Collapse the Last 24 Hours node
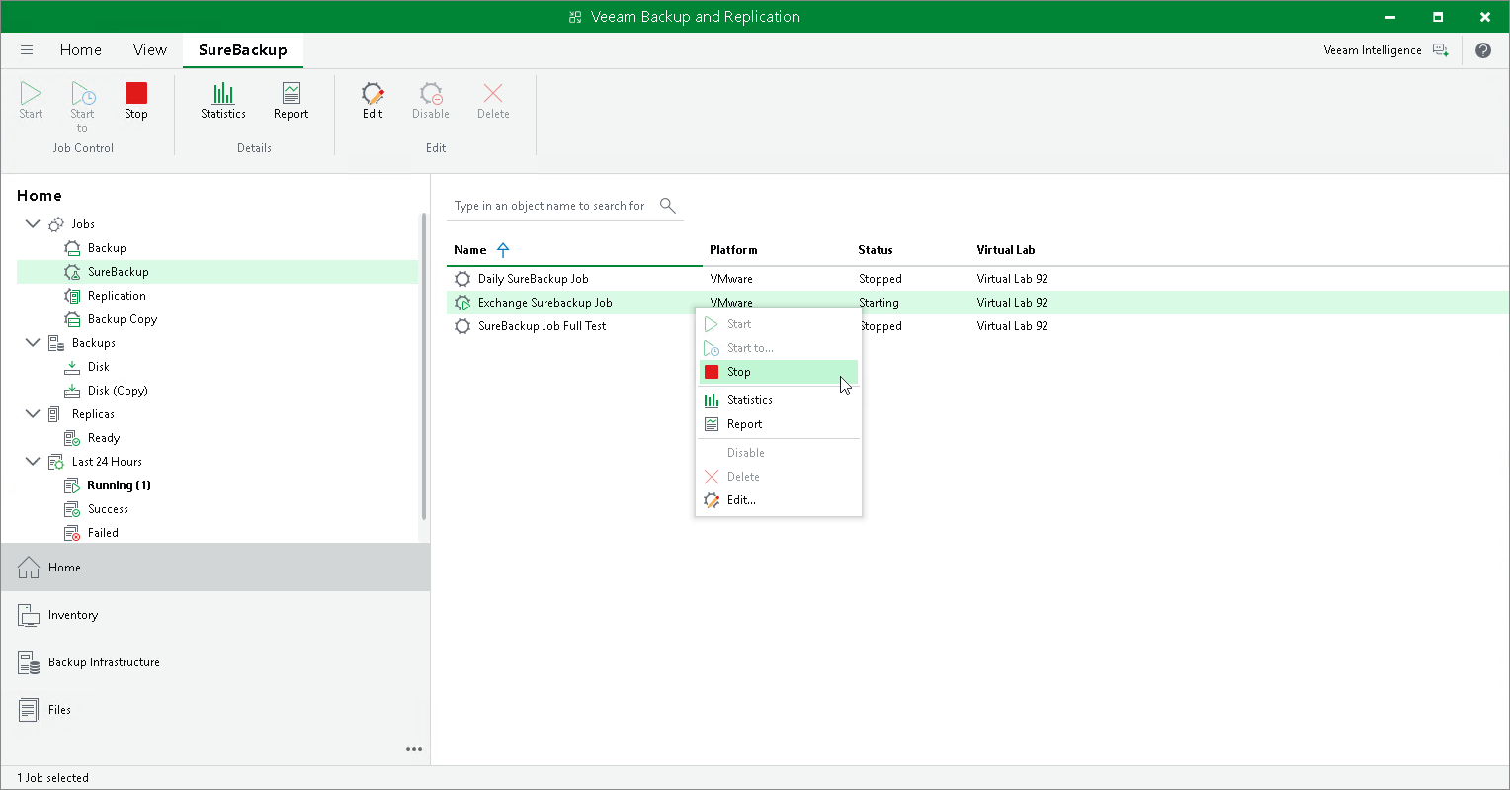 [x=33, y=462]
